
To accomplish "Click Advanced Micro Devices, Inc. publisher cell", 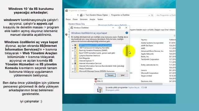I will click(x=152, y=51).
